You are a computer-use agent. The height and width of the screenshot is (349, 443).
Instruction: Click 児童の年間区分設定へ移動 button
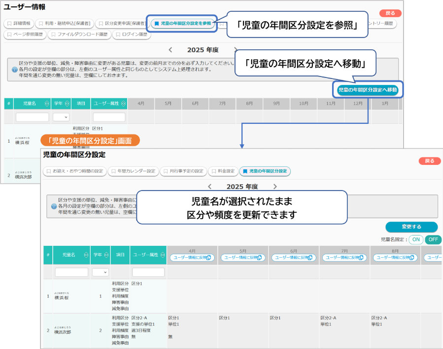pos(367,90)
